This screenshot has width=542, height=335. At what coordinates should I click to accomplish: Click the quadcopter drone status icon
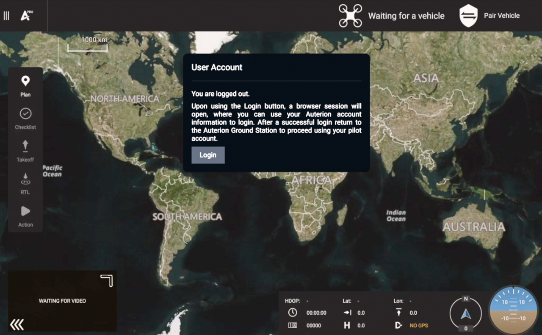[x=350, y=16]
